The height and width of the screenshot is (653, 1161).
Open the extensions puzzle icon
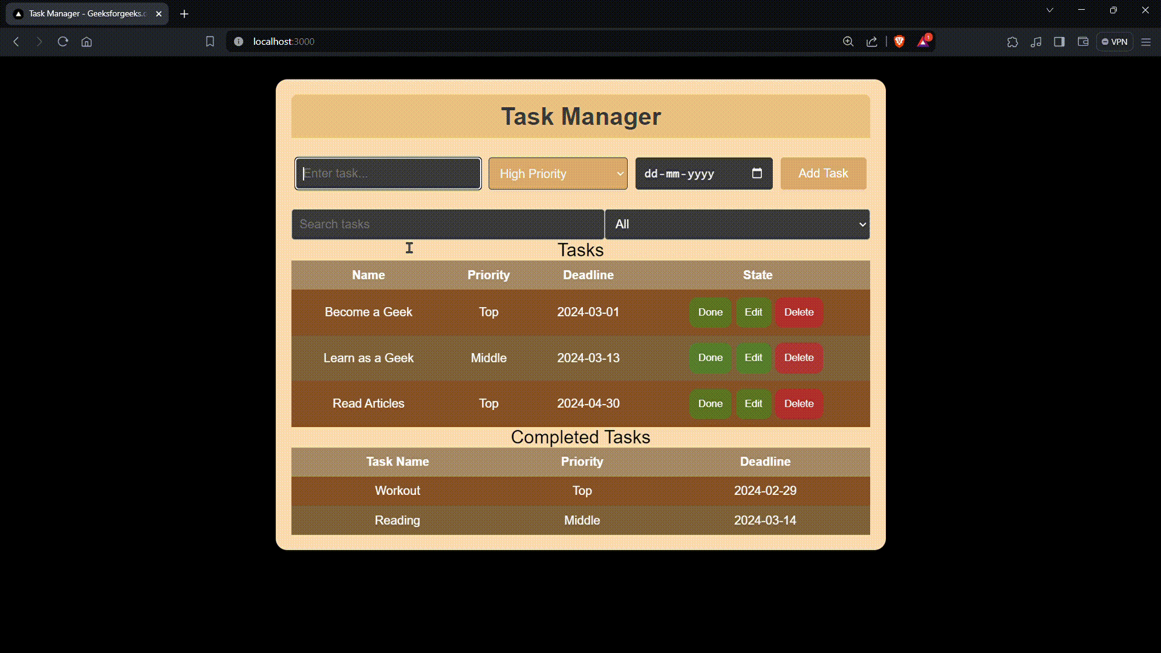[x=1012, y=42]
